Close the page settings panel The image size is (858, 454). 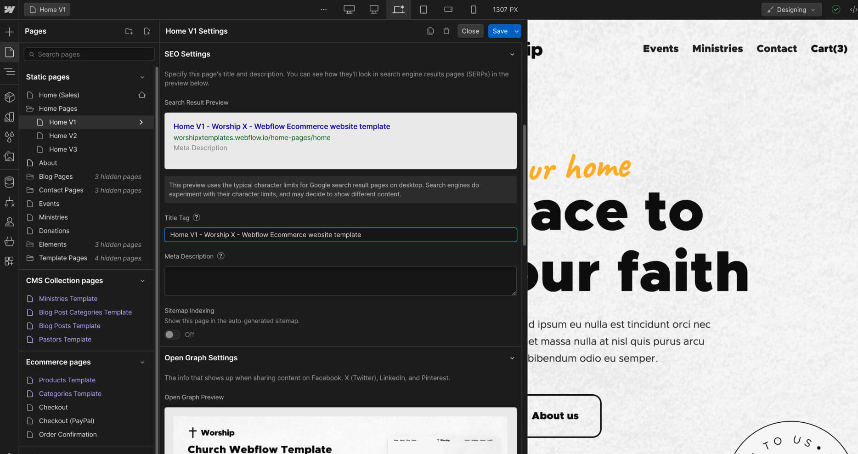click(470, 31)
